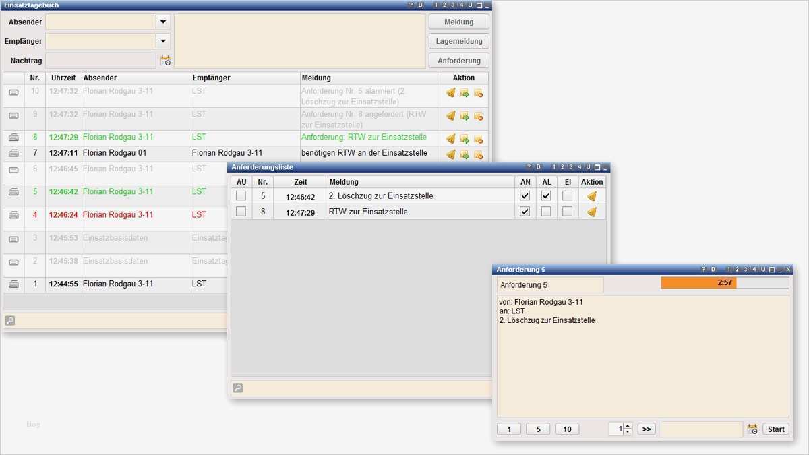This screenshot has height=455, width=809.
Task: Click the magnifier search icon in Einsatztagebuch
Action: click(x=10, y=321)
